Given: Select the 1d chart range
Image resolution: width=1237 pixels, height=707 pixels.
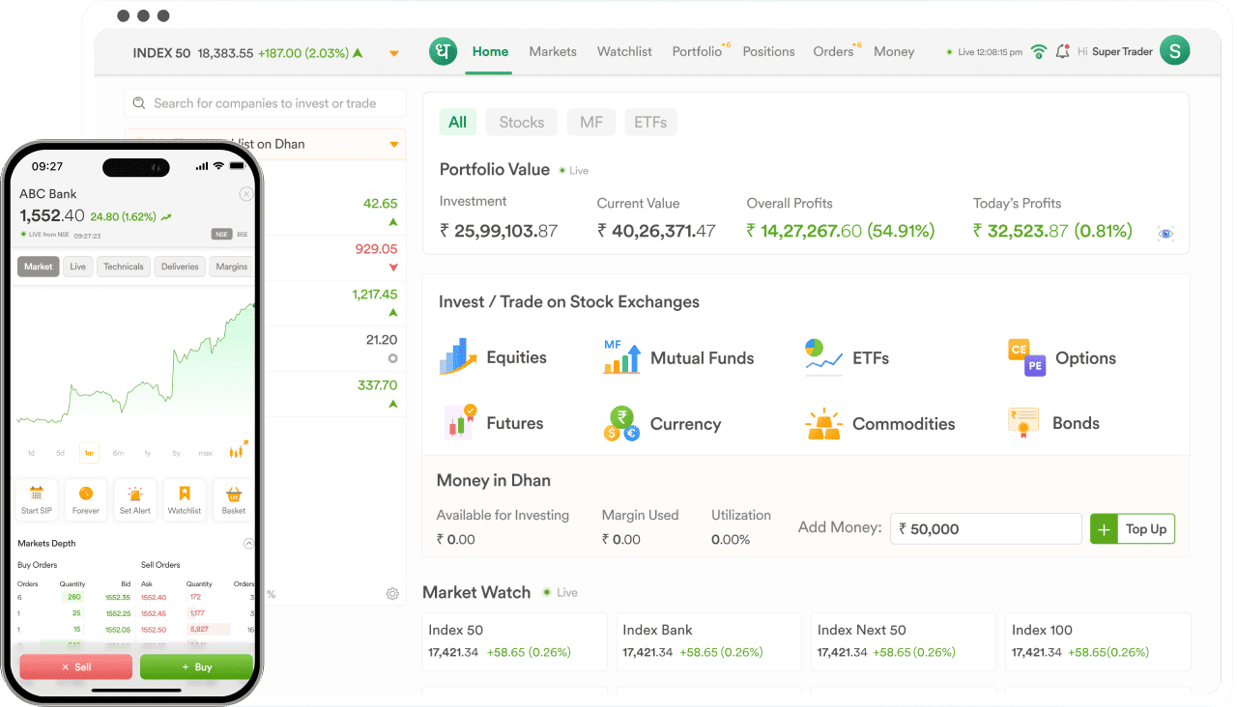Looking at the screenshot, I should pyautogui.click(x=31, y=453).
